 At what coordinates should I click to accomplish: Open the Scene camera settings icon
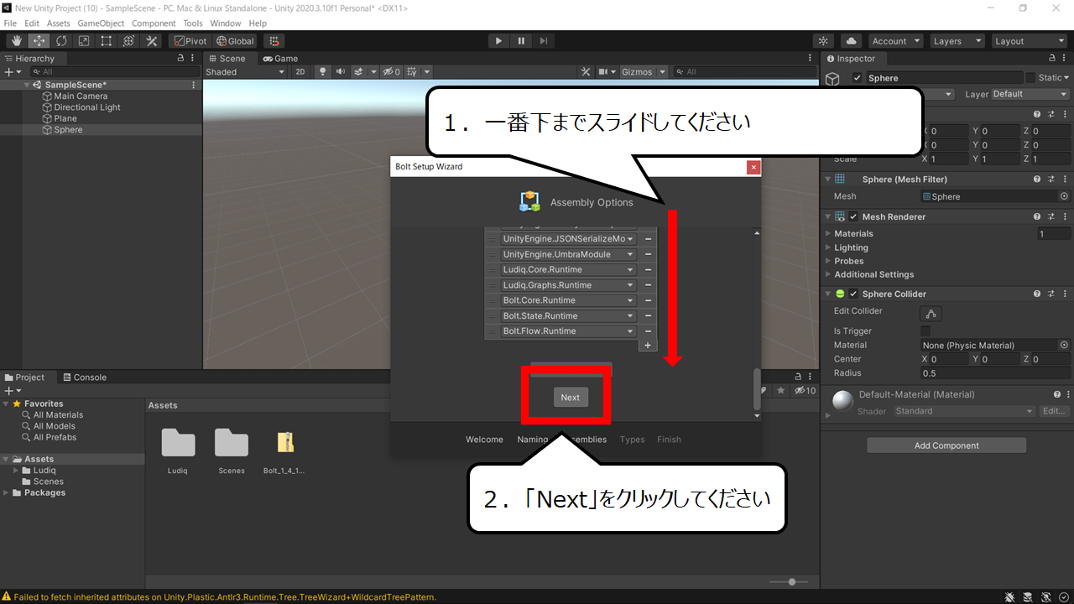[x=603, y=72]
